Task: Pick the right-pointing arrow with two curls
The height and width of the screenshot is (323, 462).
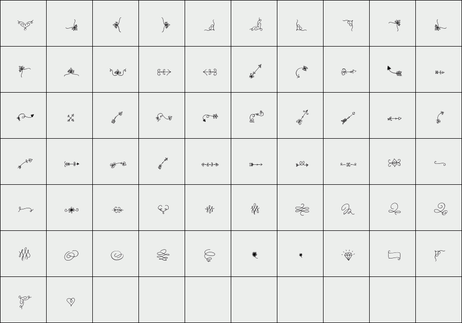Action: pos(164,72)
